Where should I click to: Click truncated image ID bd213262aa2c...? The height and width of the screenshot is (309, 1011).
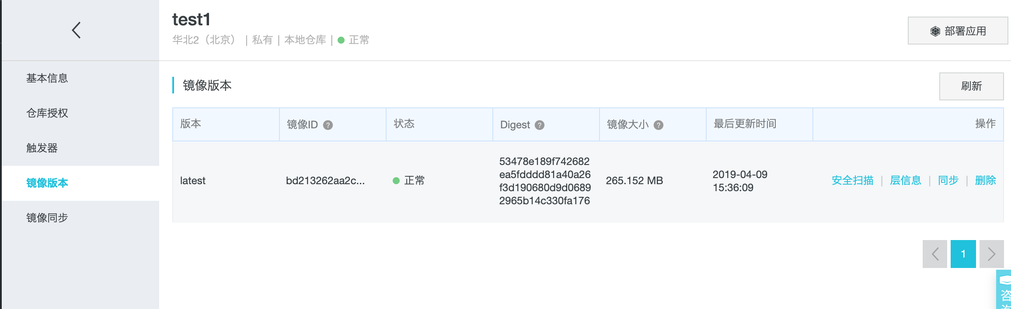[325, 181]
